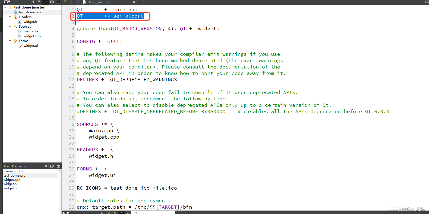Place cursor on 'serialport' in line 2
Image resolution: width=429 pixels, height=214 pixels.
(x=128, y=16)
